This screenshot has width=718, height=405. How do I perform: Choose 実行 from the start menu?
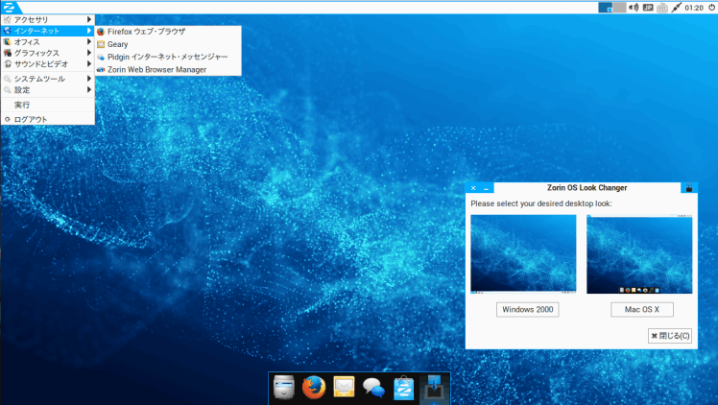point(48,105)
